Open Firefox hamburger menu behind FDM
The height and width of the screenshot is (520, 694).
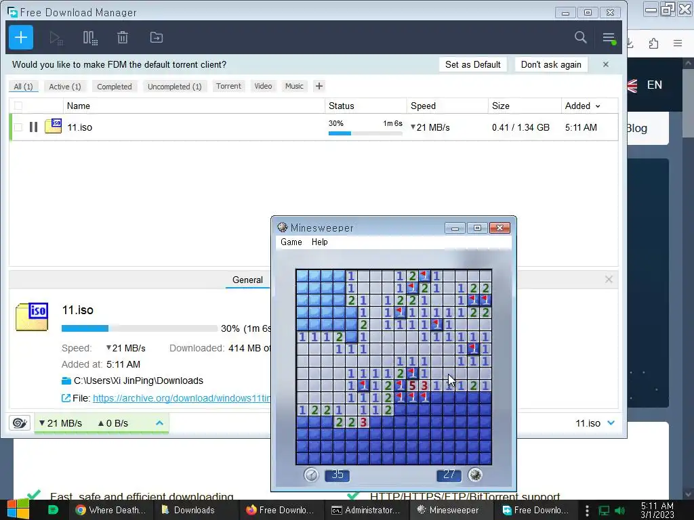pos(678,43)
